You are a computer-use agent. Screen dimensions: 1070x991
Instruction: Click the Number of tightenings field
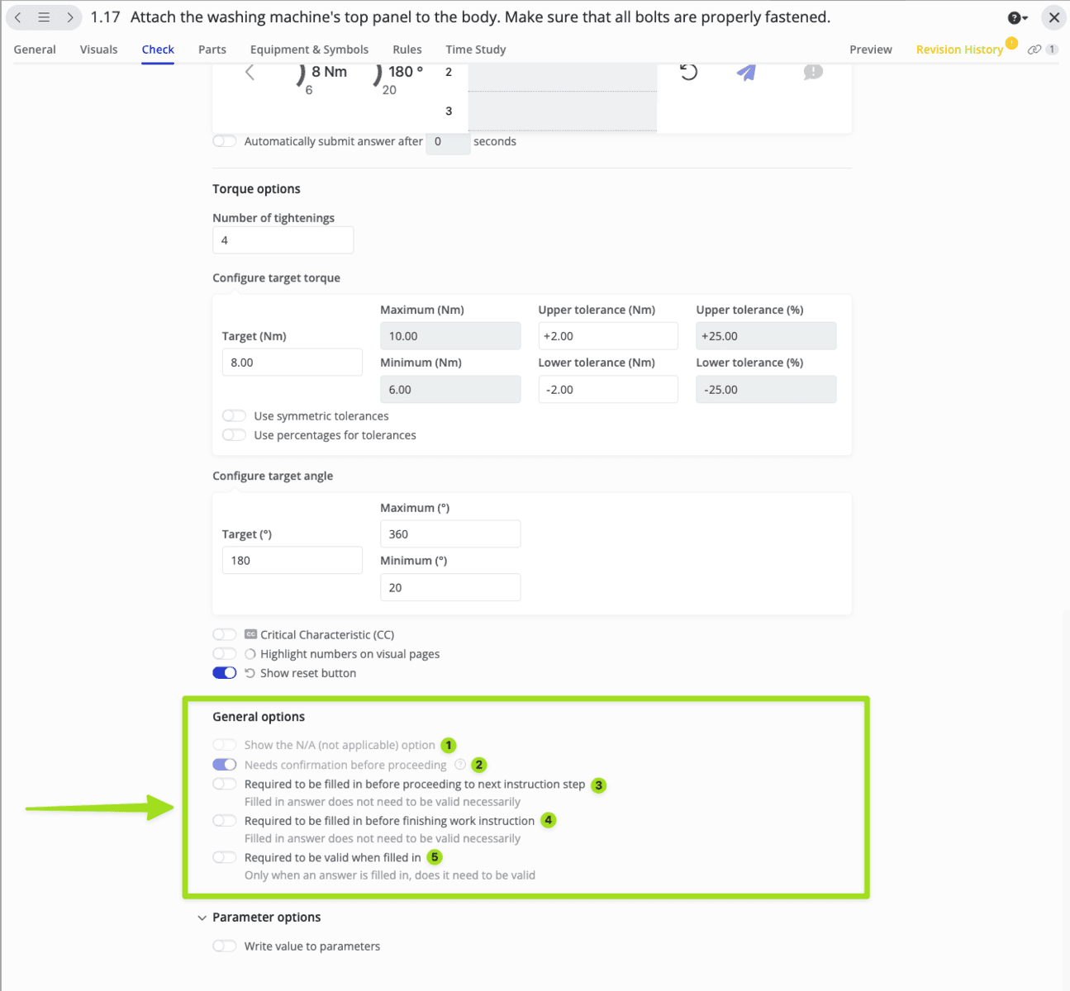click(283, 240)
